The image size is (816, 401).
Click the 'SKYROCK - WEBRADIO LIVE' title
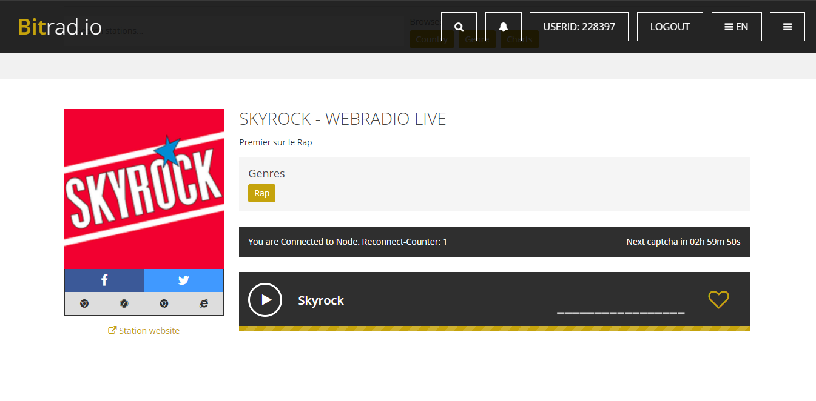click(x=343, y=119)
